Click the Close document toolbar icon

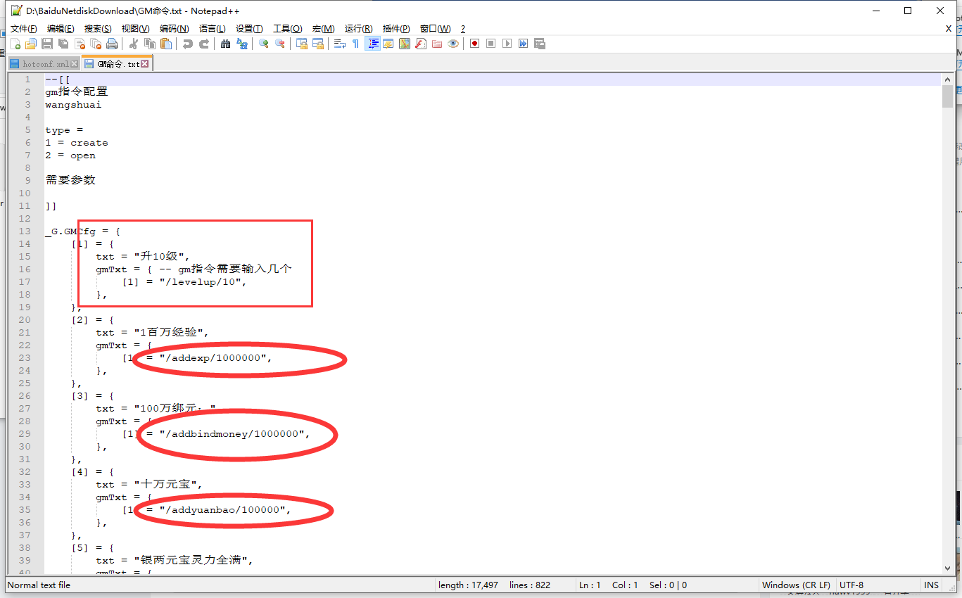80,44
